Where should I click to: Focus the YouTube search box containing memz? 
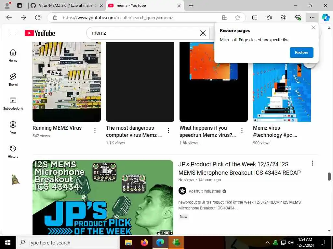click(144, 33)
